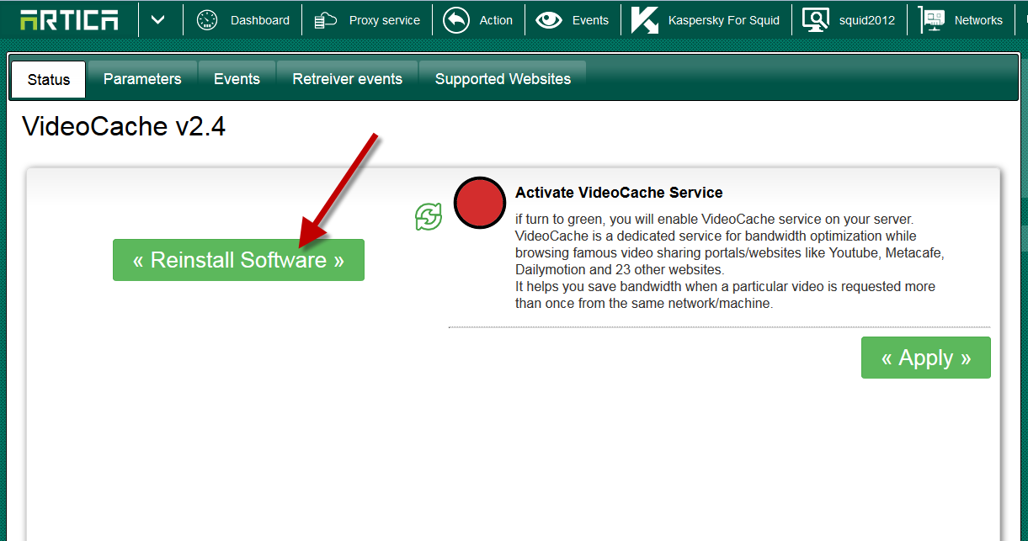The image size is (1028, 541).
Task: Open the Events menu in the top bar
Action: 590,20
